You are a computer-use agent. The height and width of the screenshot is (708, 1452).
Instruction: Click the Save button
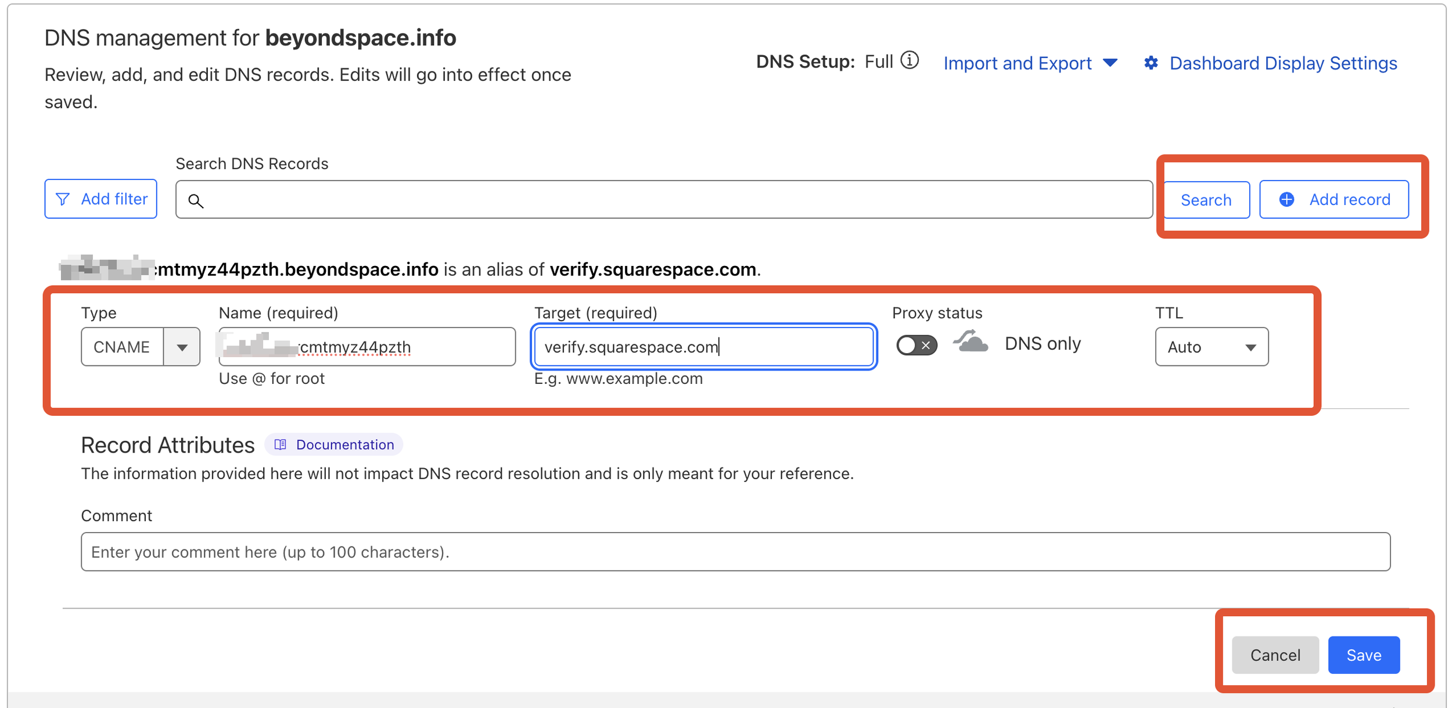click(x=1364, y=655)
